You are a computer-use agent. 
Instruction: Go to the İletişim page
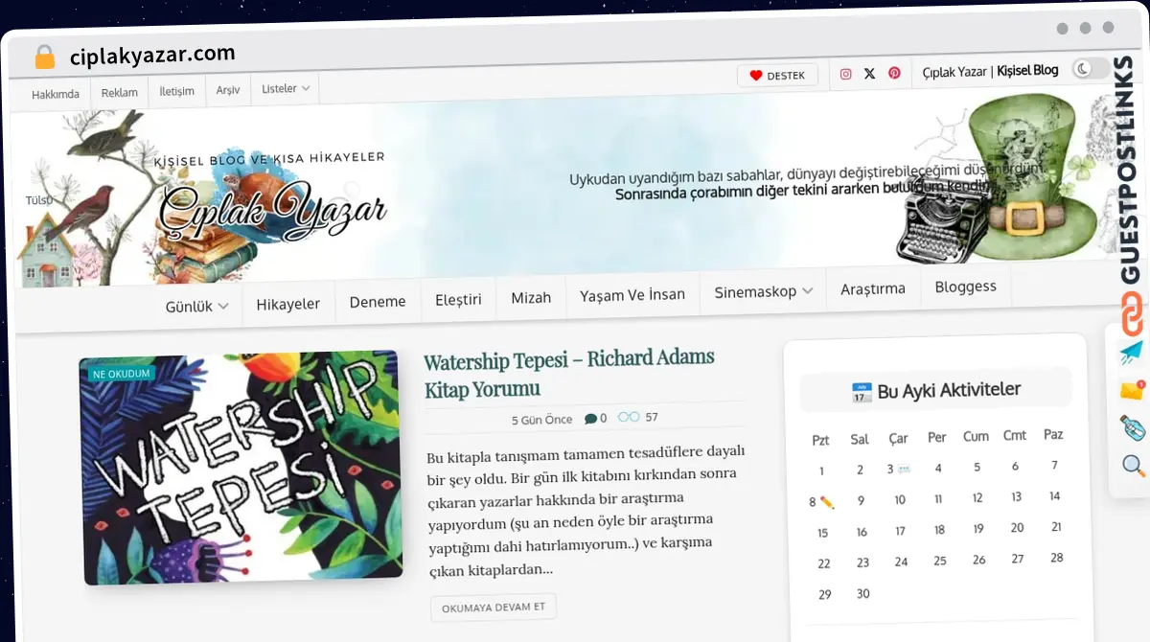point(176,91)
